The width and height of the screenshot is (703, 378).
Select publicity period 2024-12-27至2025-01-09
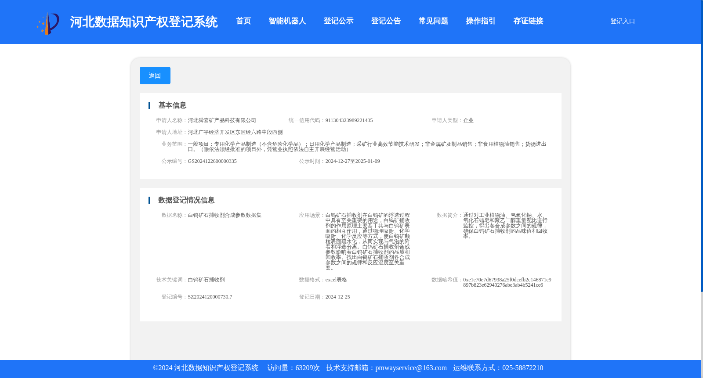(x=352, y=161)
